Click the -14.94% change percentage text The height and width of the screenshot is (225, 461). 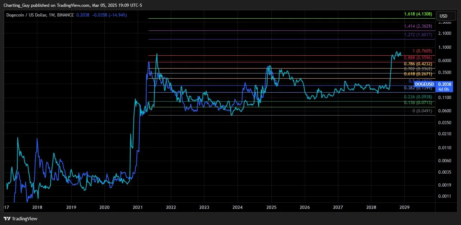(117, 15)
